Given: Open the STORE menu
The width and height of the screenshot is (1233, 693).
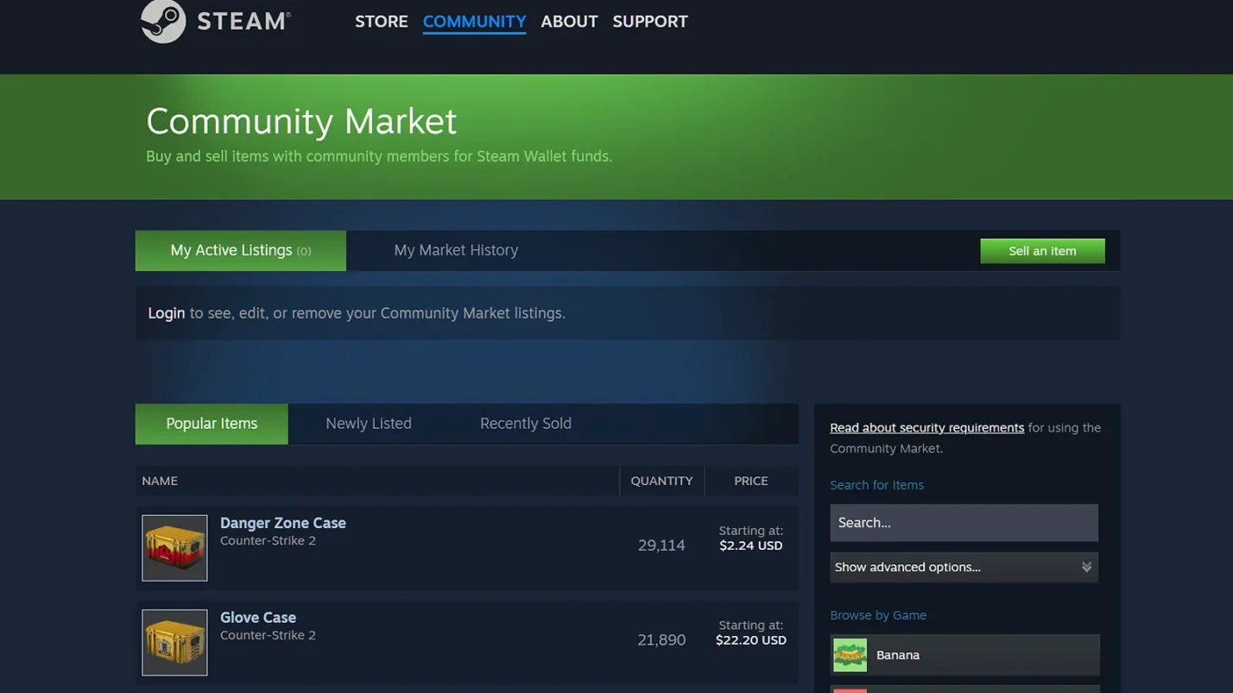Looking at the screenshot, I should click(x=381, y=22).
